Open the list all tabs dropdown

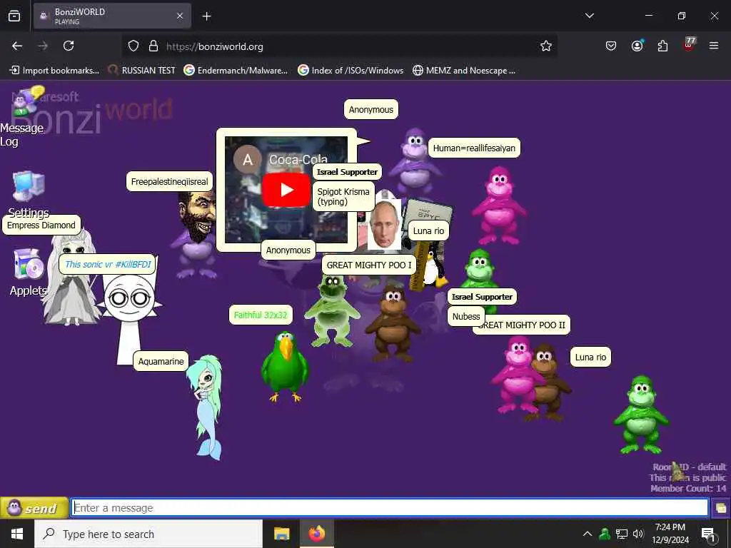pyautogui.click(x=590, y=16)
